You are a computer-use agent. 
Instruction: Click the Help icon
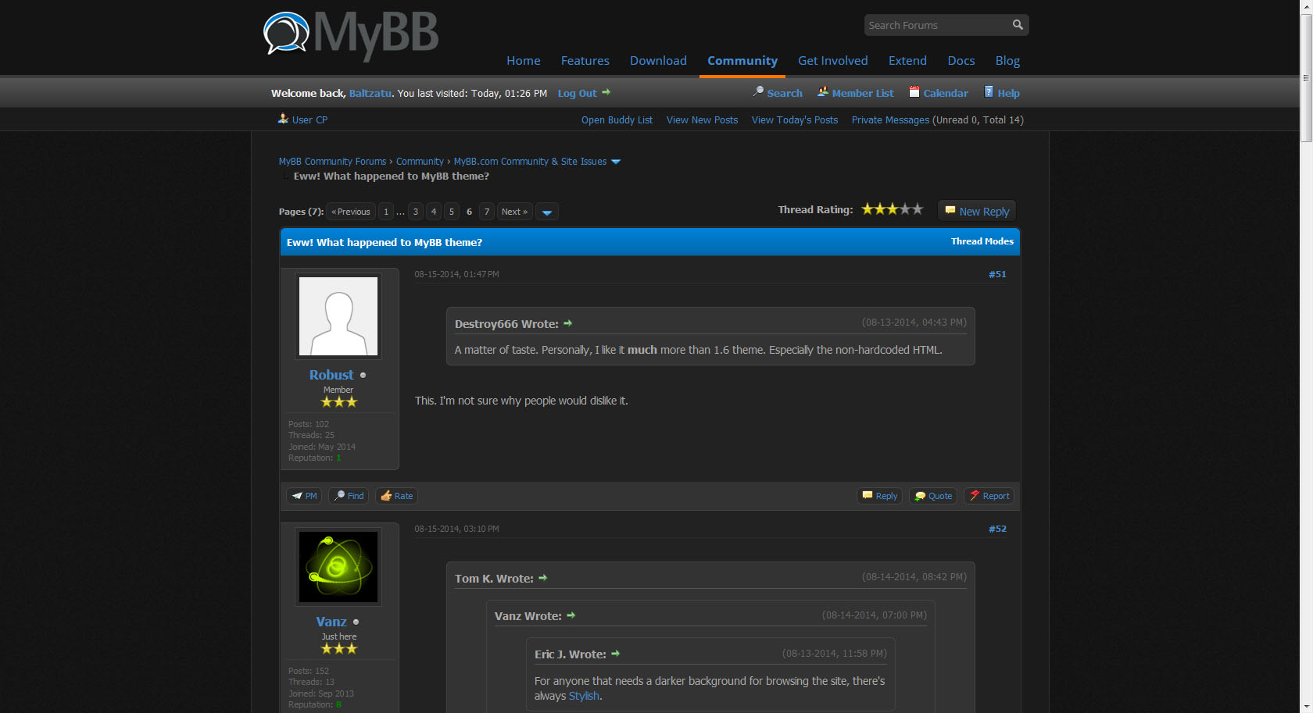[989, 92]
